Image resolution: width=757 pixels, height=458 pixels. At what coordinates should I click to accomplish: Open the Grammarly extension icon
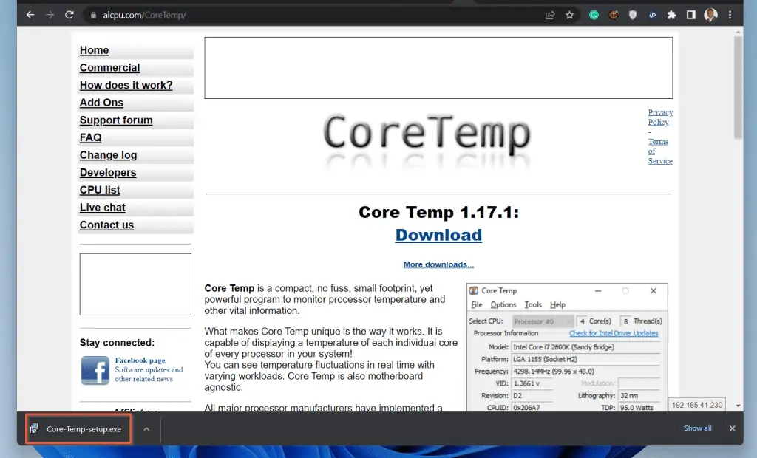pos(594,15)
